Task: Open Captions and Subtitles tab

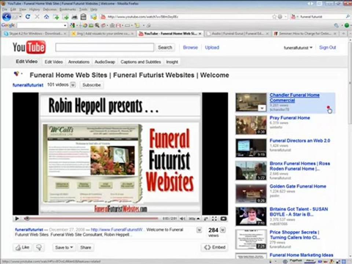Action: point(141,62)
